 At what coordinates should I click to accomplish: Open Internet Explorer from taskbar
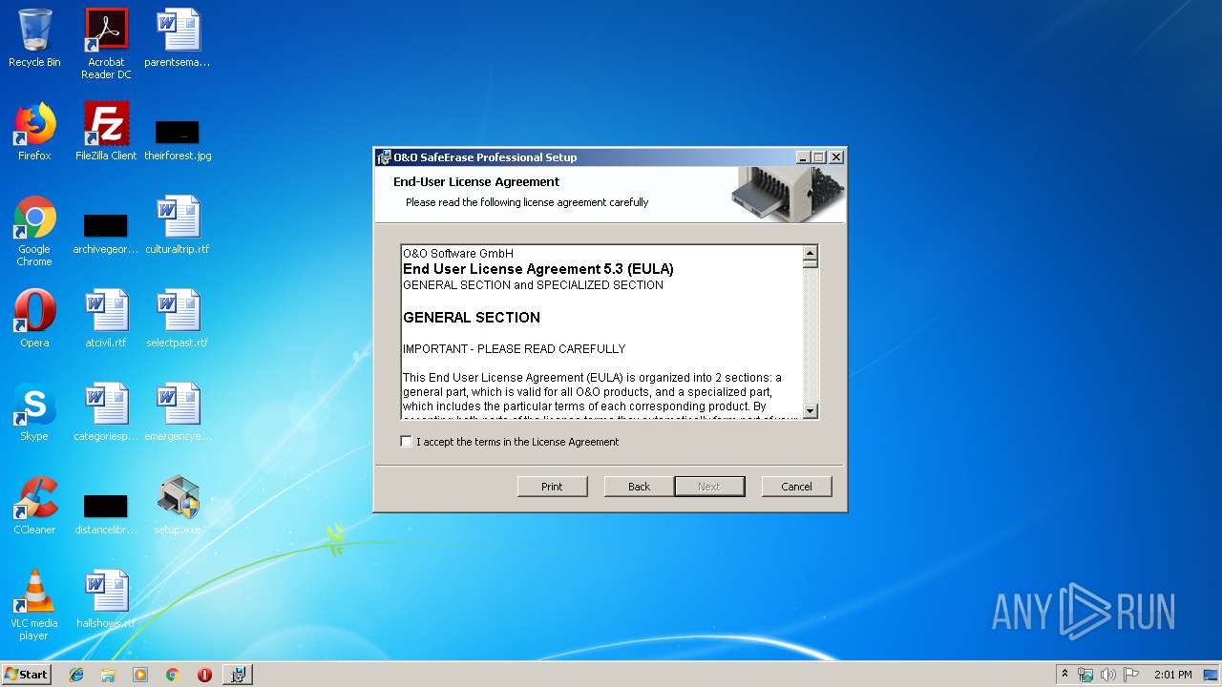point(76,675)
